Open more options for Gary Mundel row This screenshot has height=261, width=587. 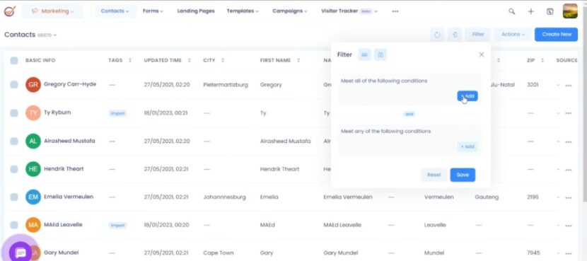pyautogui.click(x=569, y=254)
